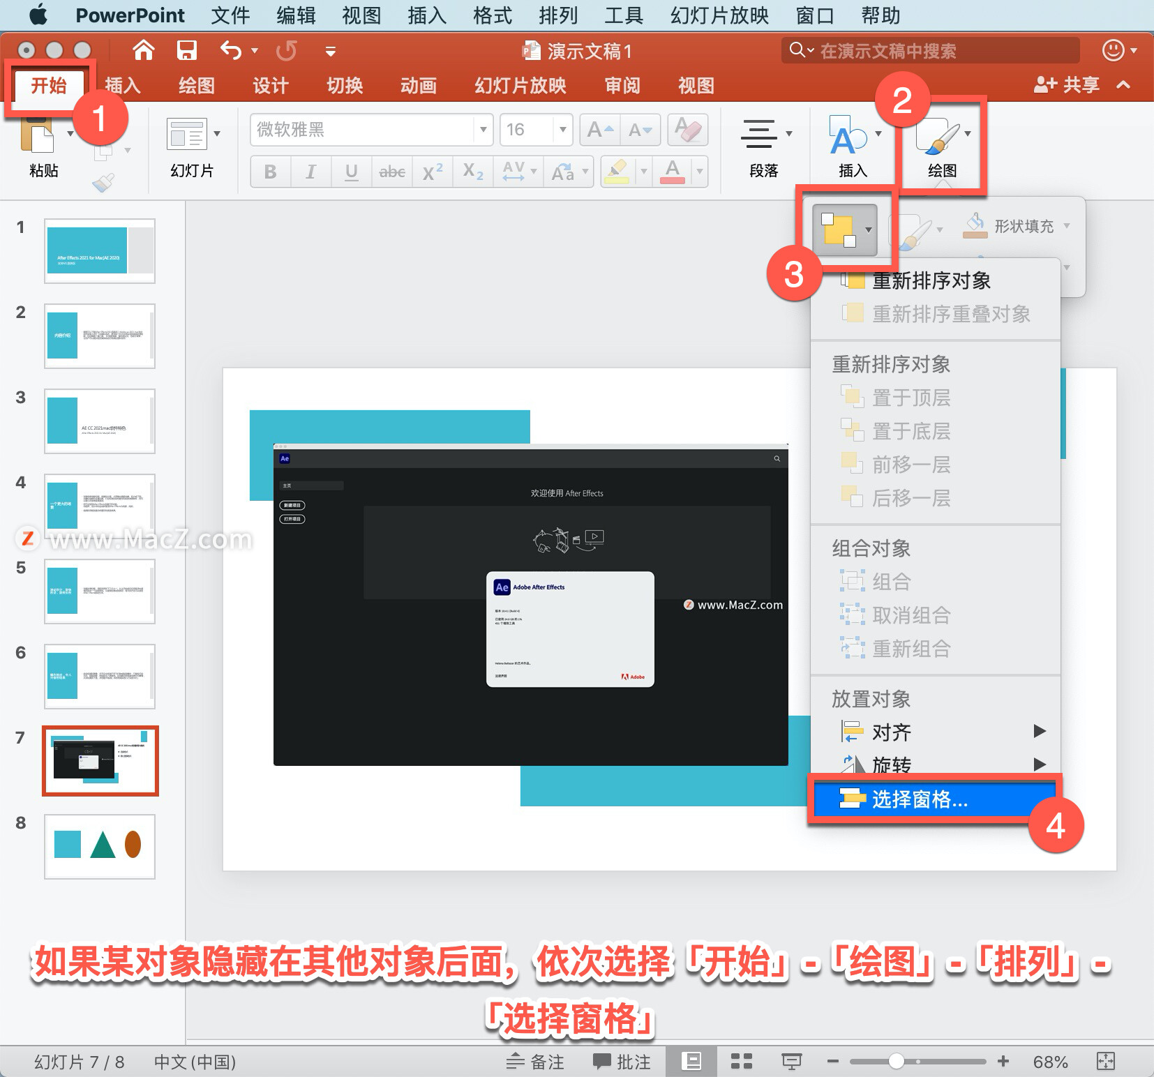Open the Insert text box icon in ribbon

point(847,135)
